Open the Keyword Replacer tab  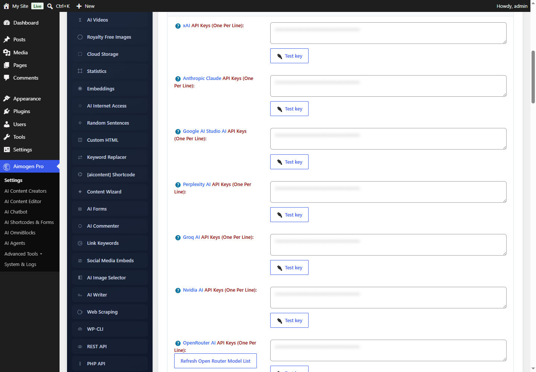point(110,157)
